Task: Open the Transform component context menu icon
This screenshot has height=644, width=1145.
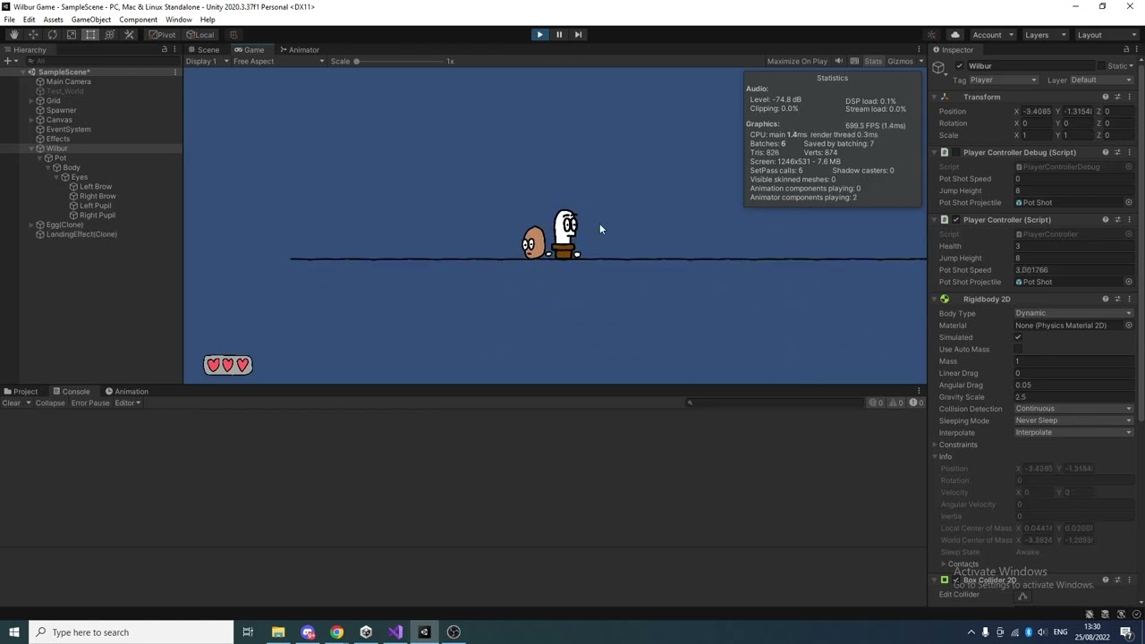Action: click(x=1129, y=96)
